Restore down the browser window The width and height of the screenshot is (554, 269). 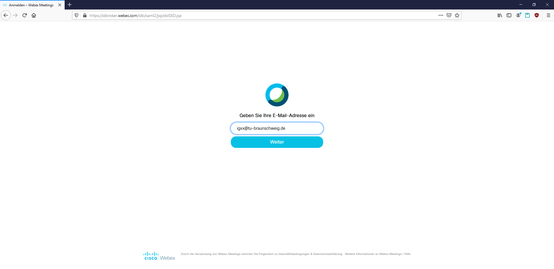534,5
